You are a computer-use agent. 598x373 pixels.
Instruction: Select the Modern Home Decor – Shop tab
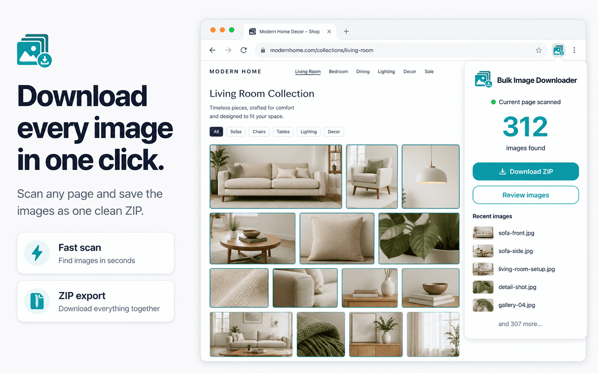click(290, 32)
